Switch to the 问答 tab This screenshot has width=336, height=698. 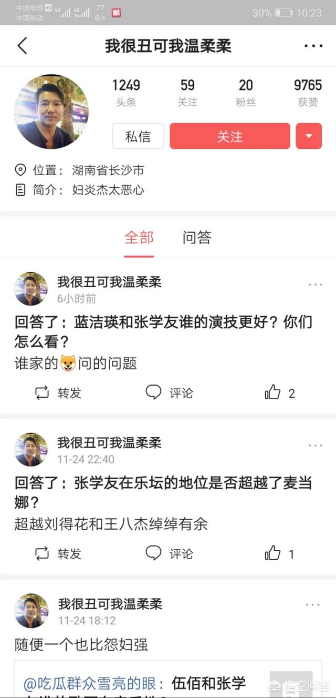(197, 238)
